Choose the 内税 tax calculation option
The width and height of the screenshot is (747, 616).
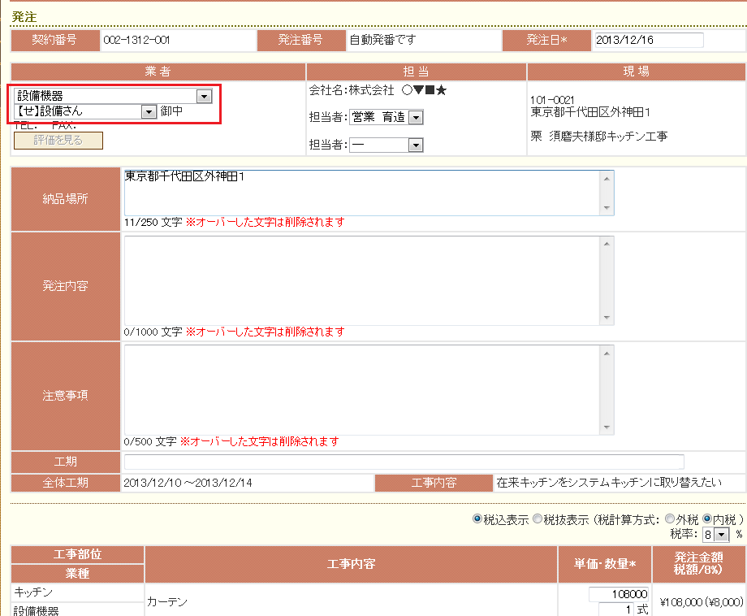pos(707,519)
